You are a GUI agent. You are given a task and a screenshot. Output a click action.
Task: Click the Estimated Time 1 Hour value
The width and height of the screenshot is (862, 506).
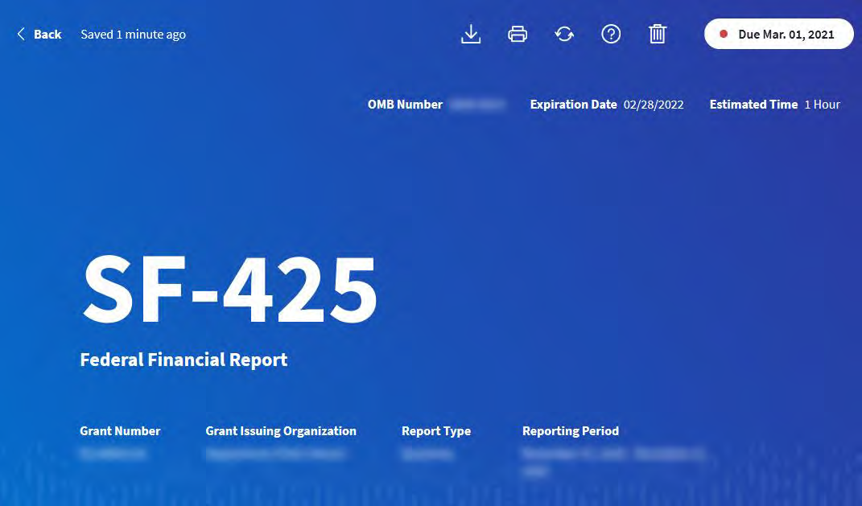822,105
